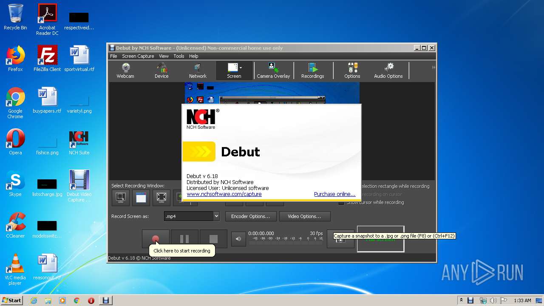The height and width of the screenshot is (306, 544).
Task: Select Debut Video Capture desktop shortcut
Action: tap(79, 186)
